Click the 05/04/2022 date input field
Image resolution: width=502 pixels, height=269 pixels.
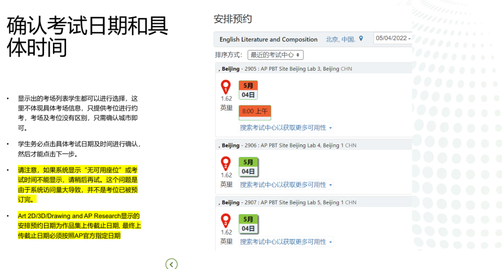[x=392, y=39]
